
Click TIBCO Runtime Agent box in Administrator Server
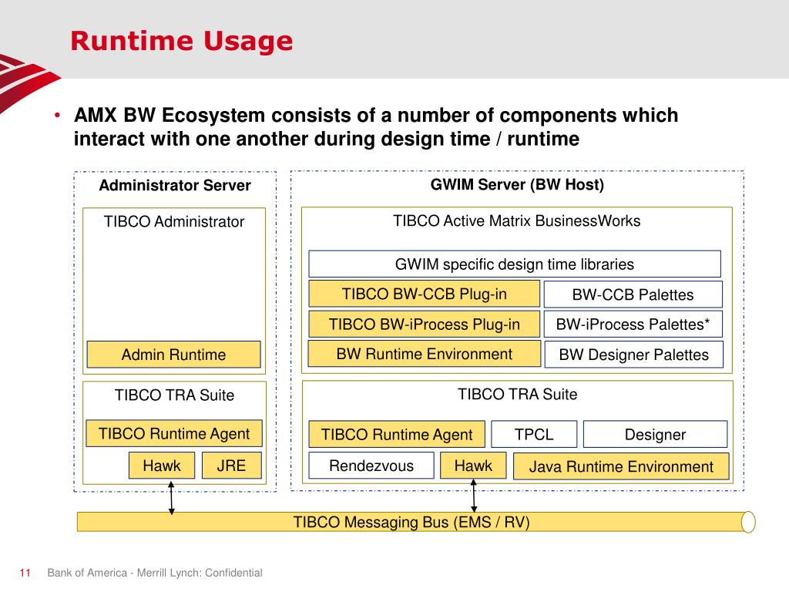(x=174, y=433)
